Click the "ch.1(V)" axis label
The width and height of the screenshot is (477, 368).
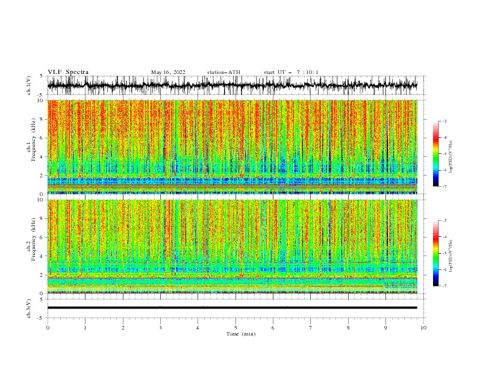pyautogui.click(x=29, y=85)
